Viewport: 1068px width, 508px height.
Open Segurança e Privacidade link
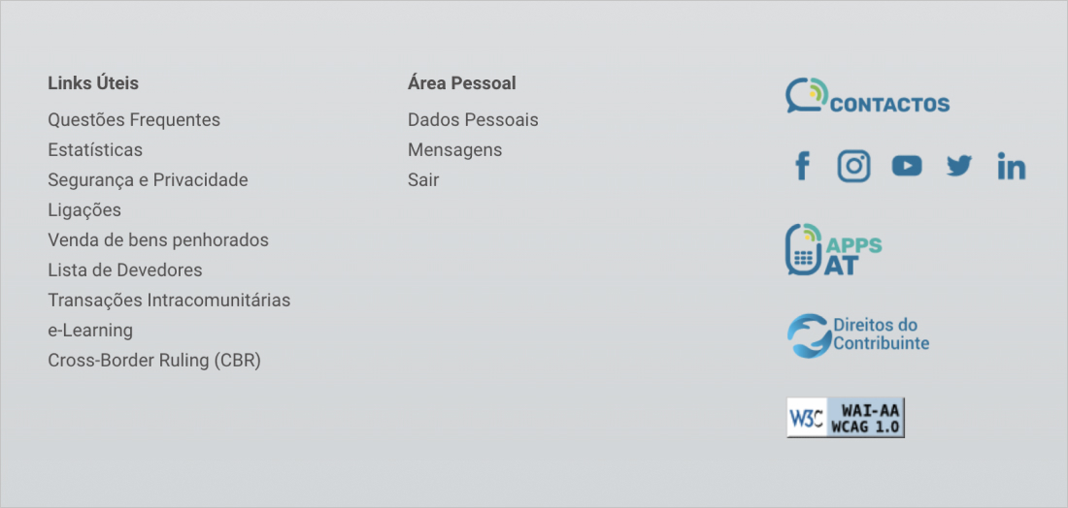148,180
